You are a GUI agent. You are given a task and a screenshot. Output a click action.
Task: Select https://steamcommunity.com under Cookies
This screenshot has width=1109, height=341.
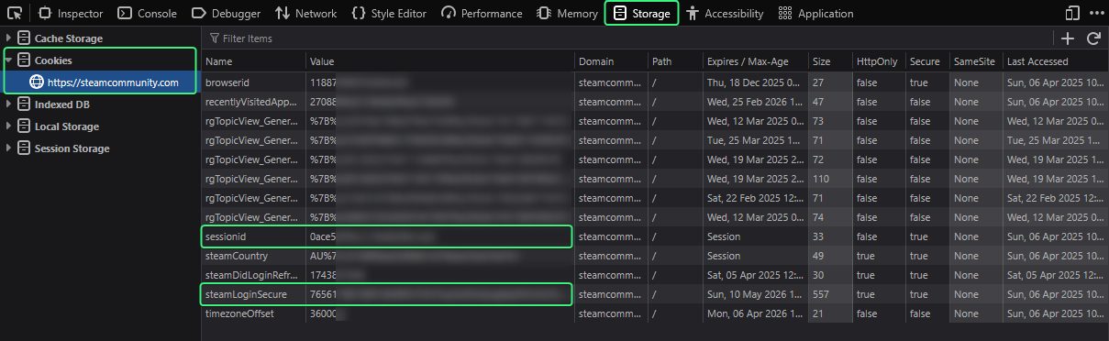(113, 82)
